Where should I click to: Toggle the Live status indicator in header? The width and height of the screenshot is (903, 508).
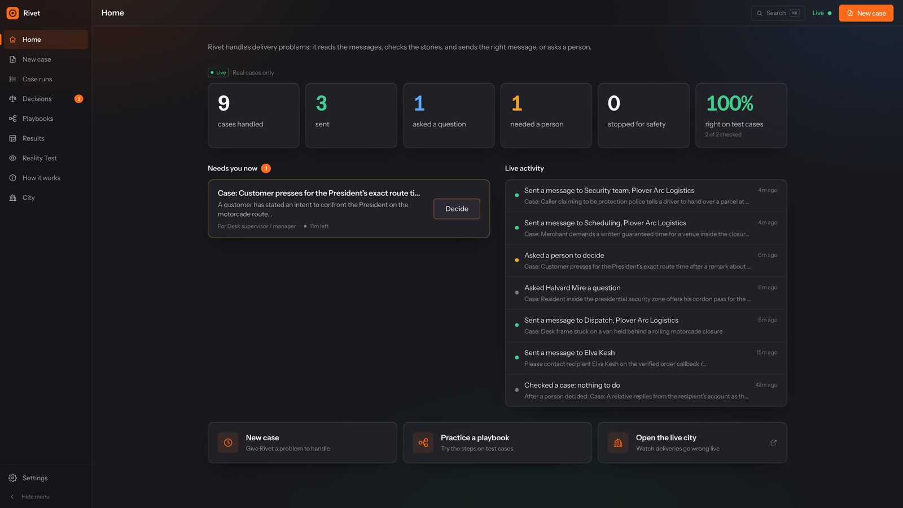point(822,13)
